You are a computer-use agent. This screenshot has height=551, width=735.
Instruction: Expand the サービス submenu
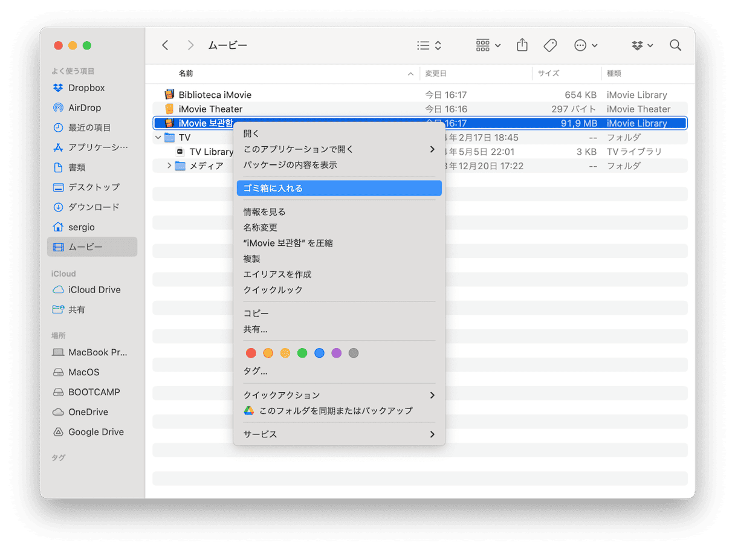(339, 434)
